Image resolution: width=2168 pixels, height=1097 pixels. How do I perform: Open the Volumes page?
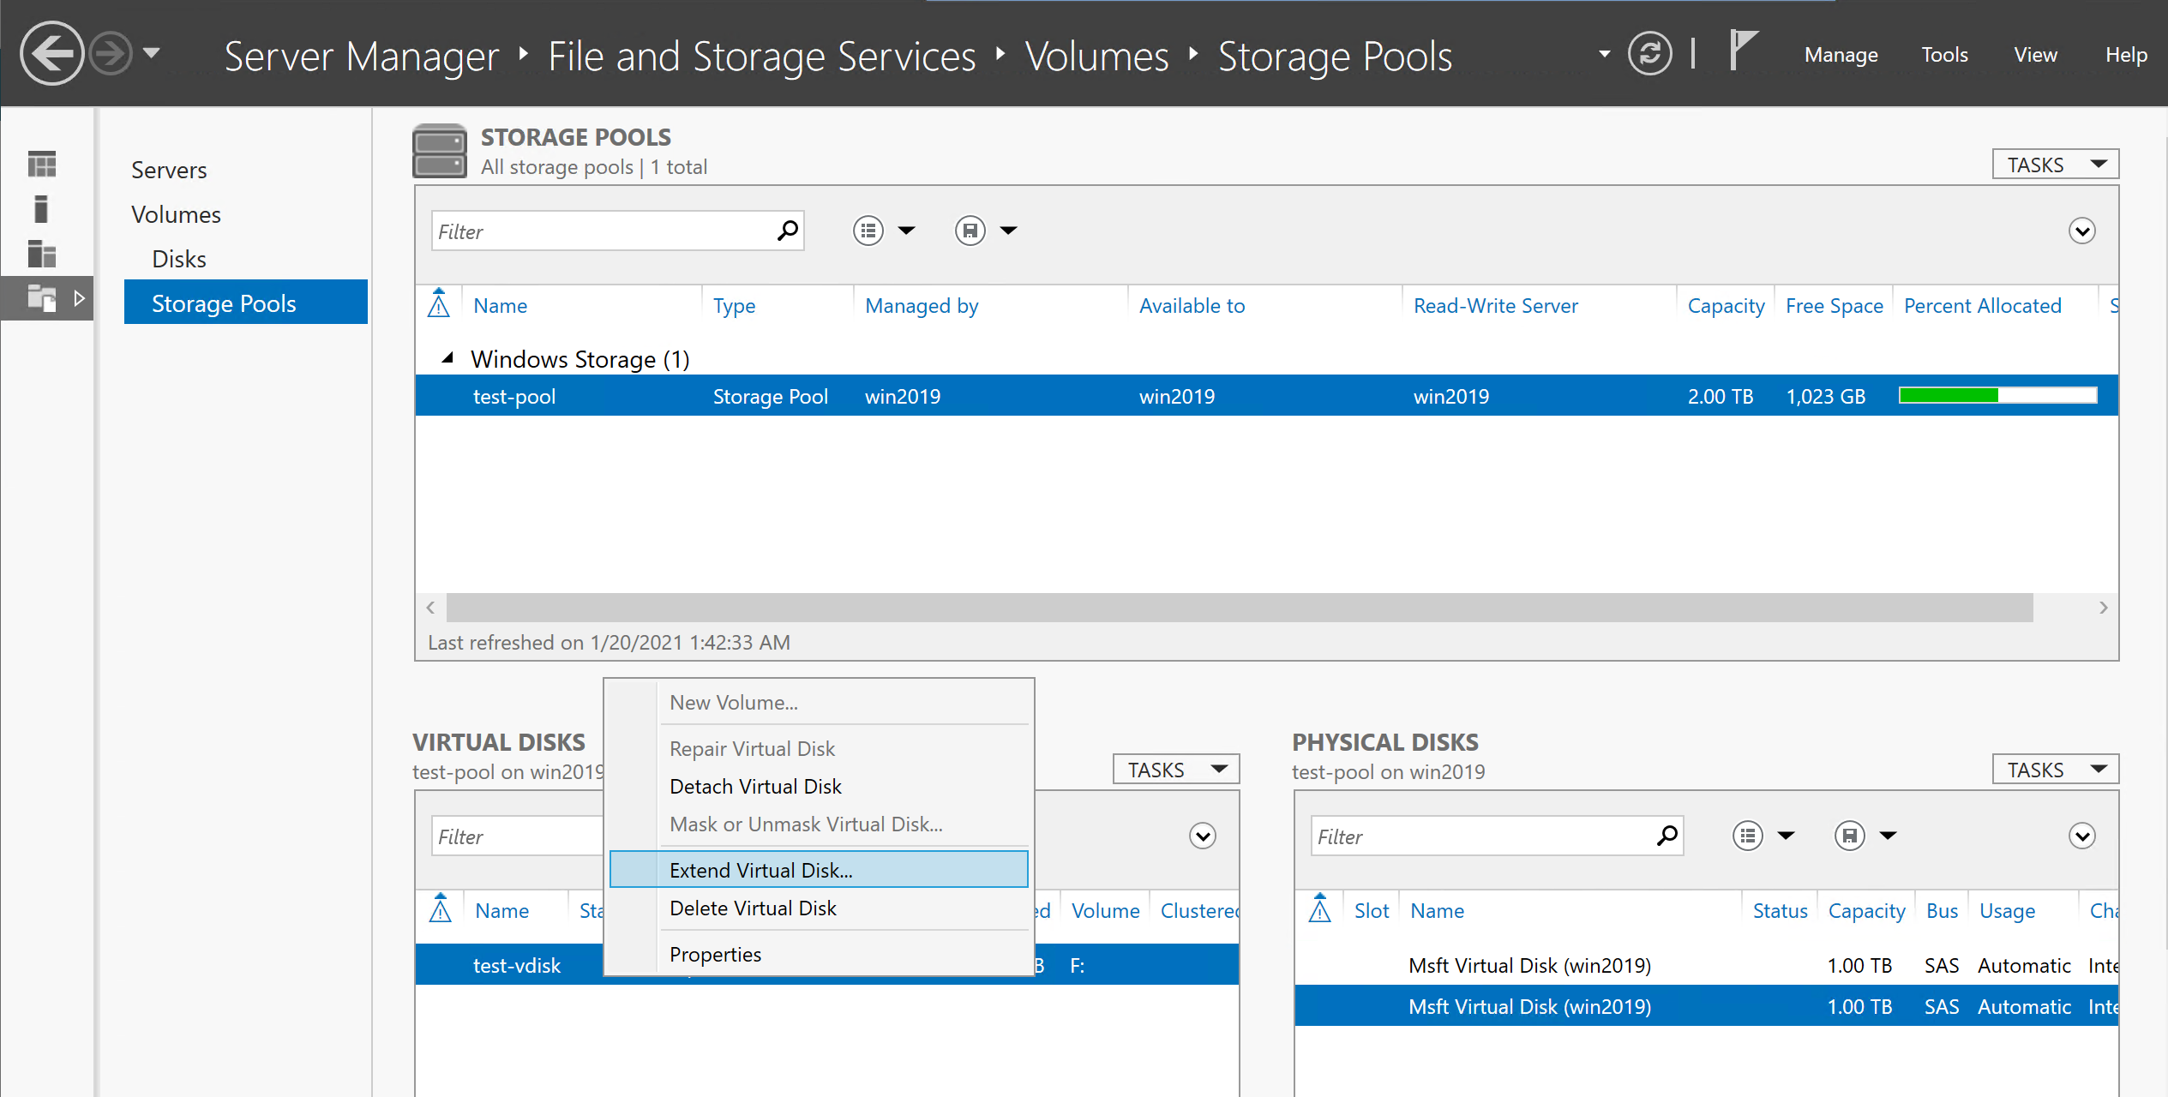point(176,214)
